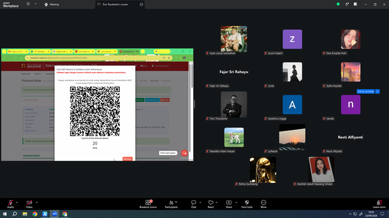Show hidden tray icons chevron

click(350, 214)
